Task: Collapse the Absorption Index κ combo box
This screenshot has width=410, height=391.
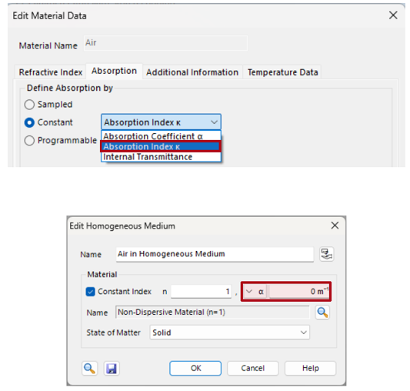Action: point(161,122)
